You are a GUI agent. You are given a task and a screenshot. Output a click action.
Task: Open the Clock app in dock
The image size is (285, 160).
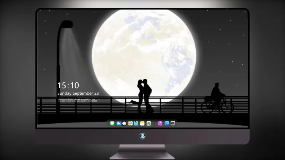[124, 123]
